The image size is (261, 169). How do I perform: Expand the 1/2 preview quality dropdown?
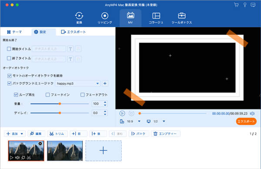164,121
